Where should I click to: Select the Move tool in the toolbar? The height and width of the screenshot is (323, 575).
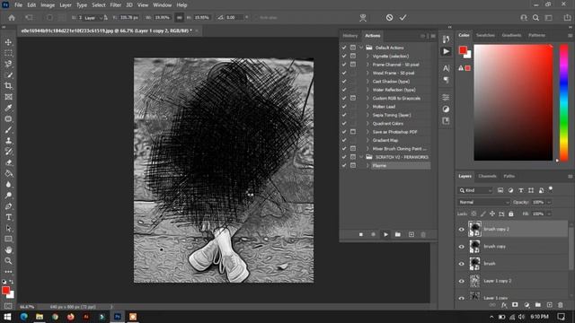tap(8, 42)
